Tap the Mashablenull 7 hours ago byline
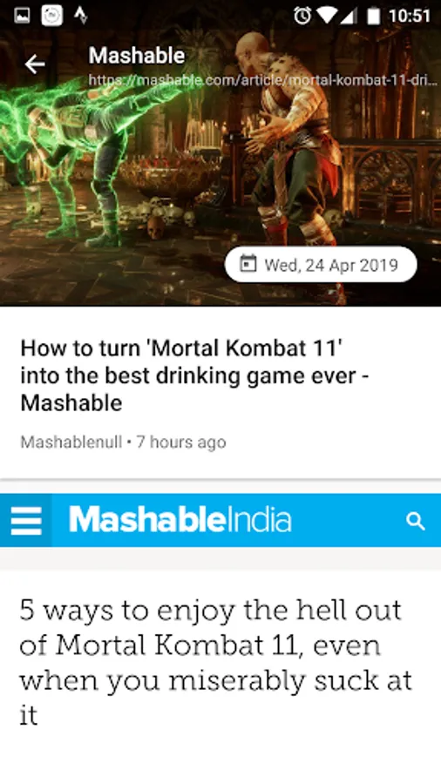 click(x=123, y=442)
